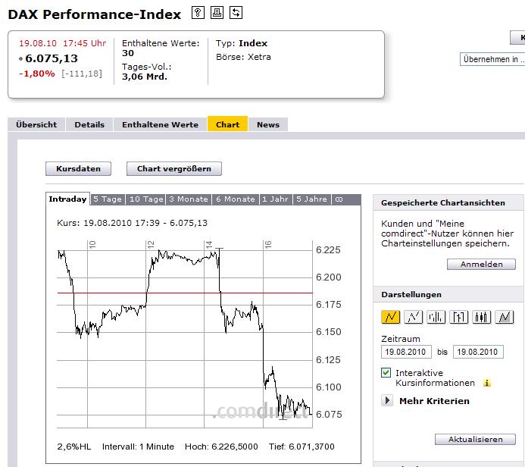Switch chart to 3 Monate
Viewport: 525px width, 467px height.
pyautogui.click(x=189, y=199)
